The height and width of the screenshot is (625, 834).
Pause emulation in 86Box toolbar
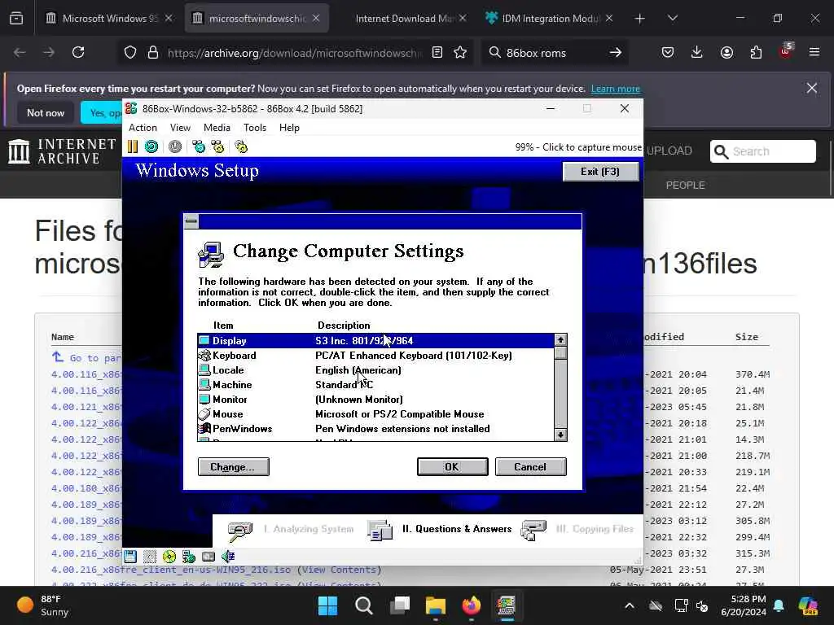pyautogui.click(x=133, y=146)
